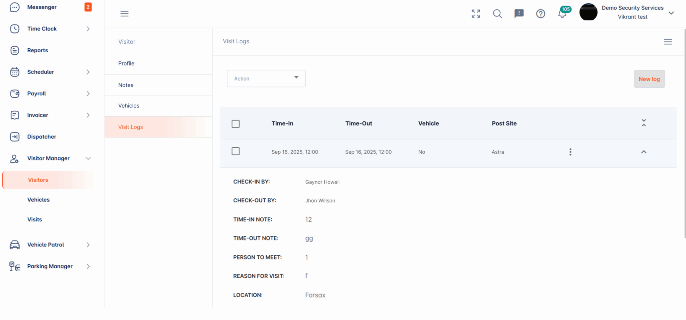686x320 pixels.
Task: Open the Profile tab
Action: click(x=126, y=63)
